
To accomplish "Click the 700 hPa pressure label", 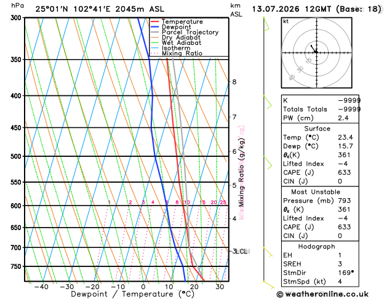I will [x=17, y=247].
